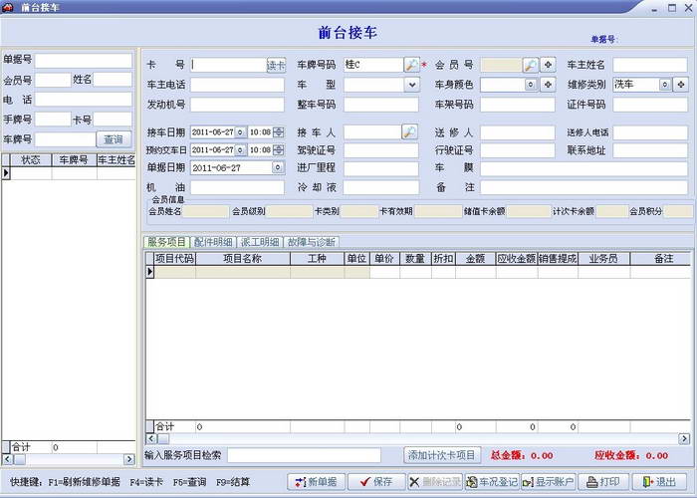Focus the 送修人电话 input field
697x498 pixels.
650,132
